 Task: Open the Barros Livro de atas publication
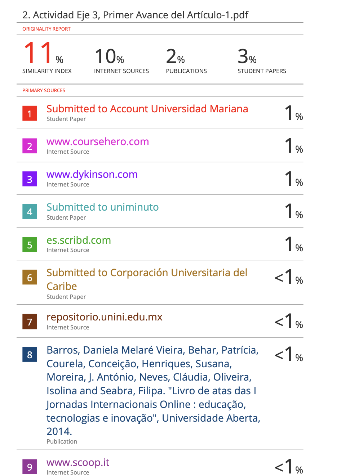[153, 391]
